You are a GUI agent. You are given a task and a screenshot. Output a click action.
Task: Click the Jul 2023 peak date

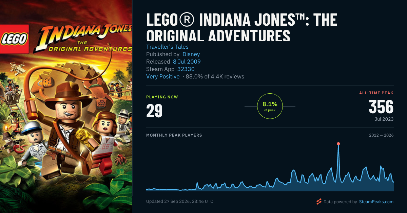(x=384, y=119)
